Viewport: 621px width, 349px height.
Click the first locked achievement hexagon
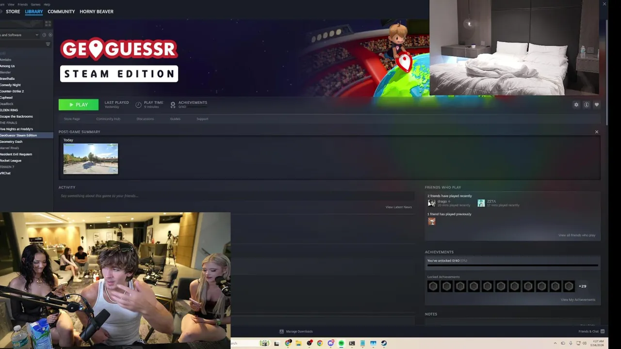[433, 286]
